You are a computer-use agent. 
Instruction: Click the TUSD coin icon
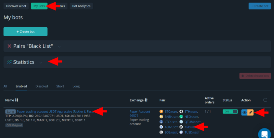(x=181, y=132)
